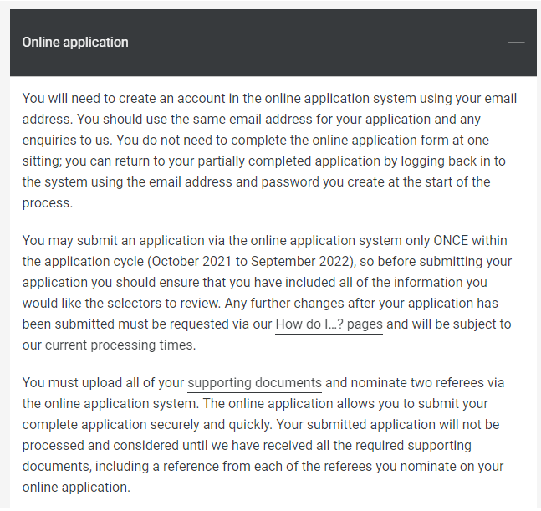
Task: Follow the "current processing times" link
Action: [120, 345]
